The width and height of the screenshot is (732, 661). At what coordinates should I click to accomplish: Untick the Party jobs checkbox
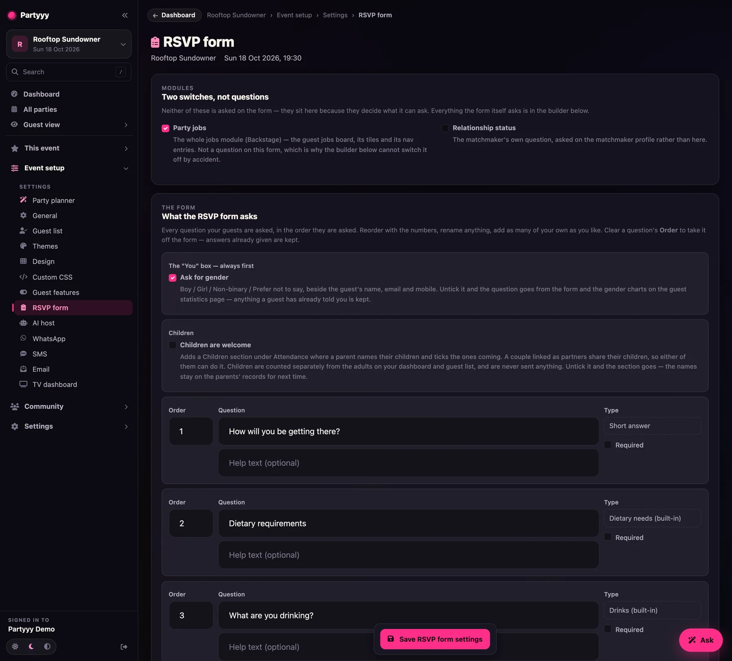tap(166, 128)
